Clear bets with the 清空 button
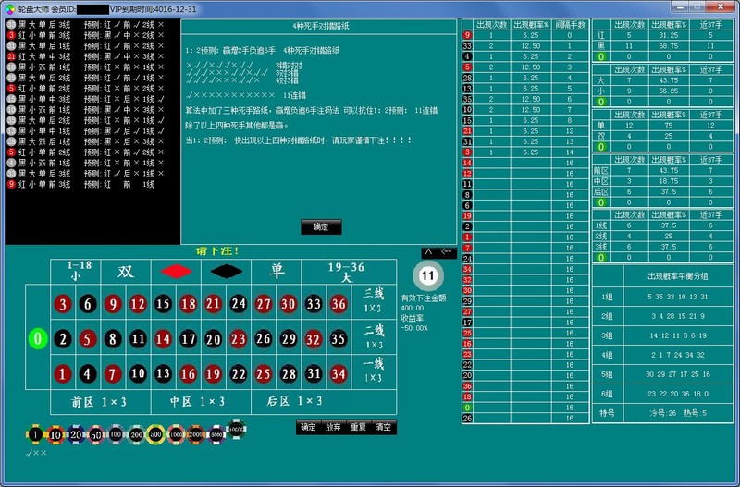The height and width of the screenshot is (487, 740). tap(383, 427)
